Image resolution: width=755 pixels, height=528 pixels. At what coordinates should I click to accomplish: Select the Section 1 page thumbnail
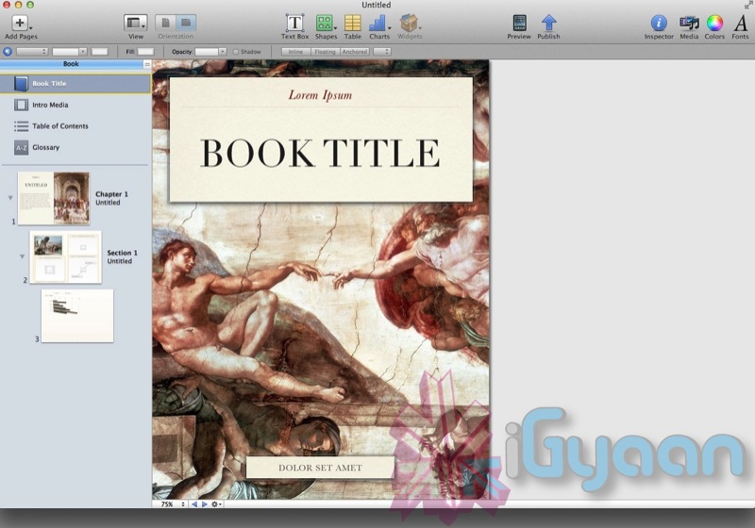pos(65,256)
